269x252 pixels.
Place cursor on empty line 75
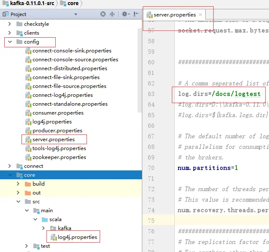click(222, 221)
